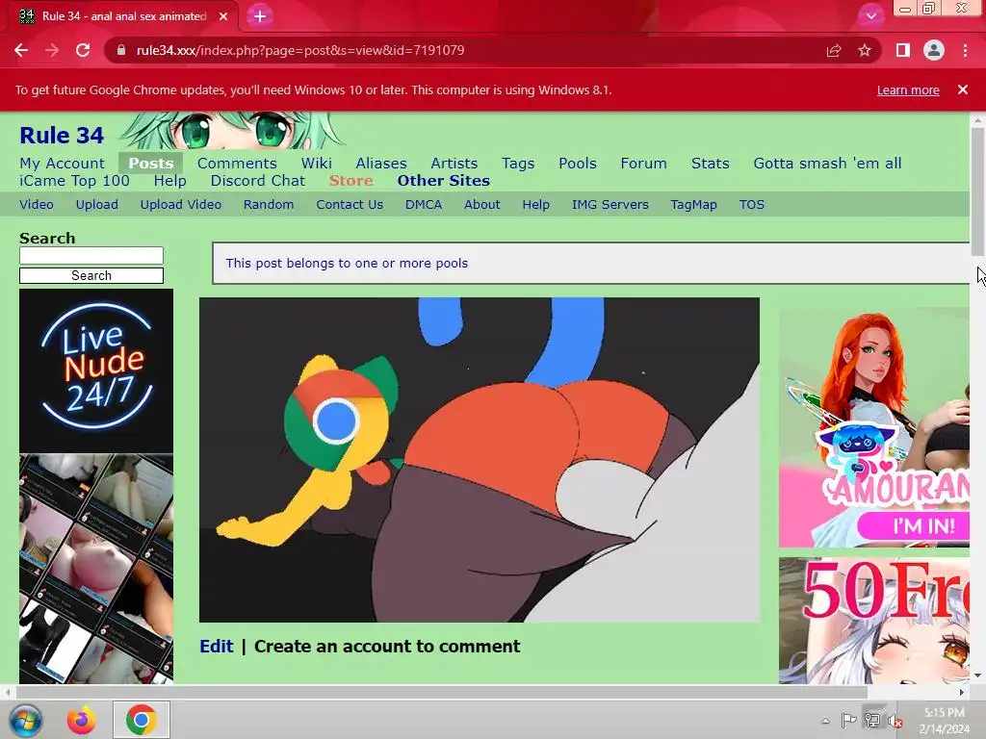Share this page via address bar icon
986x739 pixels.
[x=834, y=50]
